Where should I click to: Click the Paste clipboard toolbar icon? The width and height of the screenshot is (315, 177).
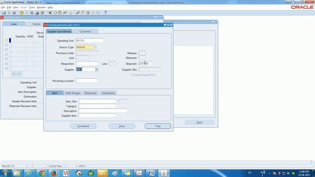60,13
